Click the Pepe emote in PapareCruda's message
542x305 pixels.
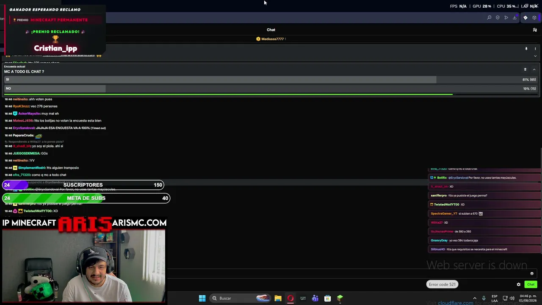click(39, 136)
